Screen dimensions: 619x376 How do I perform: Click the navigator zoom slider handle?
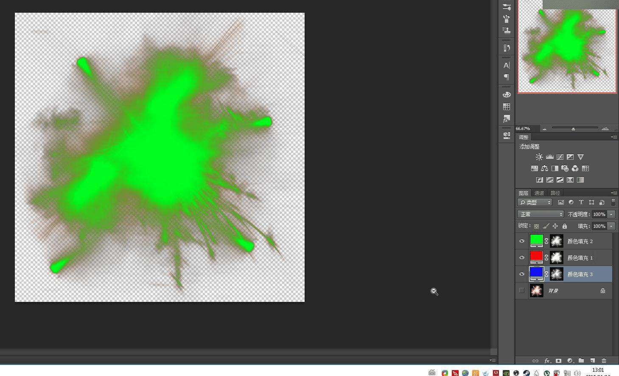573,129
